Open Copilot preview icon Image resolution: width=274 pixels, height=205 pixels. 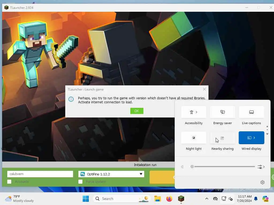(265, 199)
